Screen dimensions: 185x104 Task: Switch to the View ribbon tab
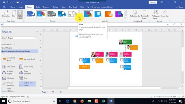point(64,7)
